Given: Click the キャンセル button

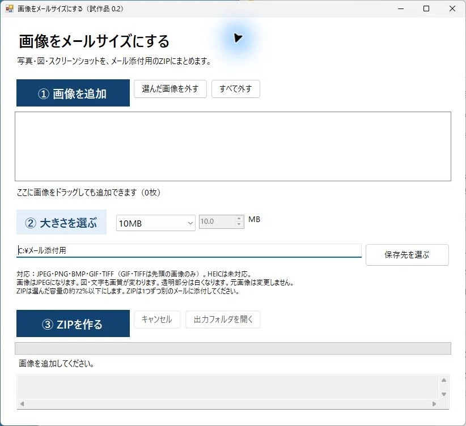Looking at the screenshot, I should coord(157,320).
